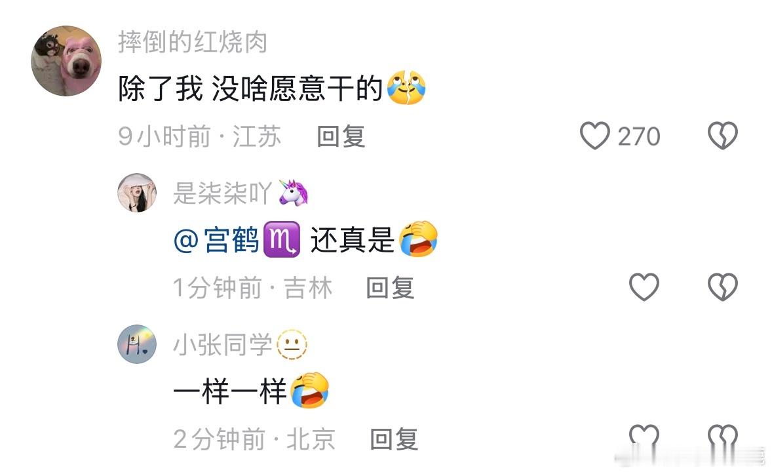Select reply text 还真是
The width and height of the screenshot is (772, 474).
[x=353, y=240]
